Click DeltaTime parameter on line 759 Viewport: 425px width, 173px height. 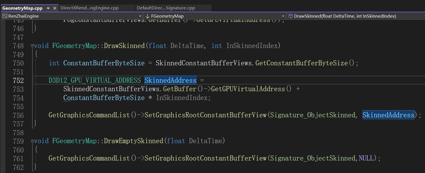(206, 141)
